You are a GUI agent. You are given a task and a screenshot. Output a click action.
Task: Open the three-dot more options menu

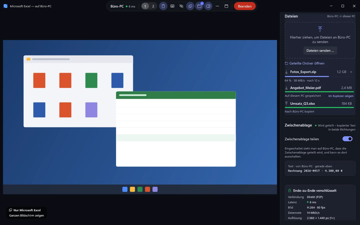217,6
